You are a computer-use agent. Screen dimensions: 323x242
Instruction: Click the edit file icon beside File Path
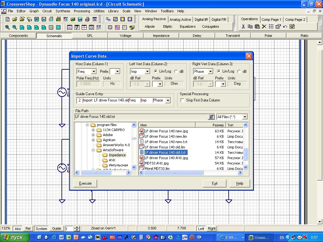[211, 117]
